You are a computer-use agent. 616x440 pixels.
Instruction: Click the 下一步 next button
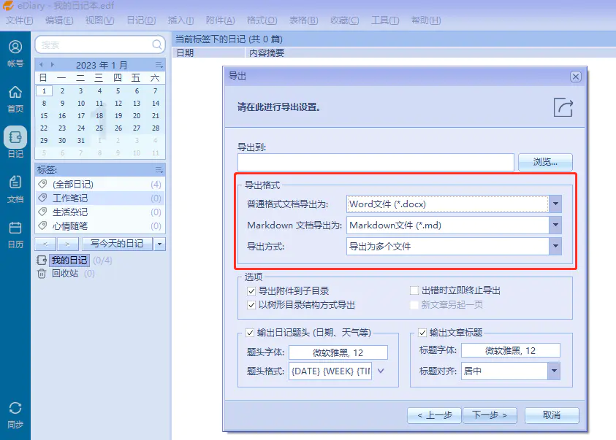[490, 415]
